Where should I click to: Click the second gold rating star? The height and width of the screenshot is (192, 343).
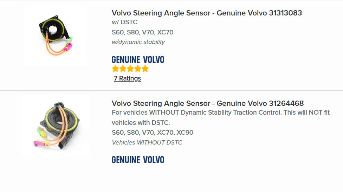click(x=123, y=69)
